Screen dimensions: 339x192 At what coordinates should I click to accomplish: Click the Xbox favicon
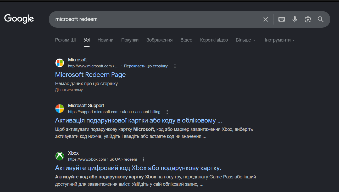click(60, 156)
